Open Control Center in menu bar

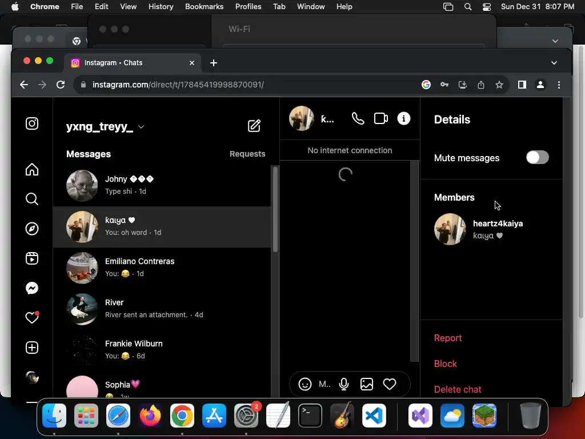point(487,6)
